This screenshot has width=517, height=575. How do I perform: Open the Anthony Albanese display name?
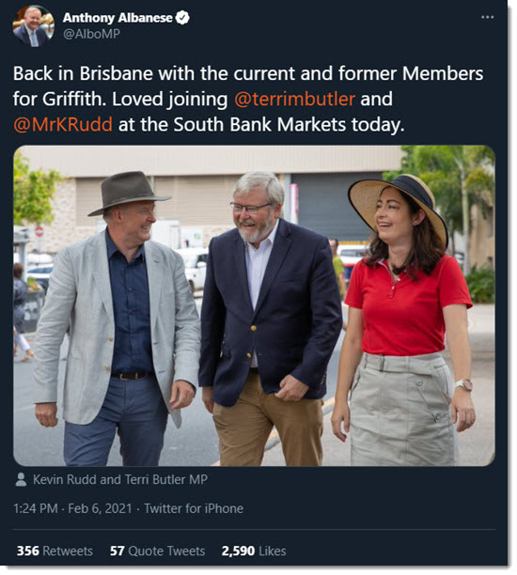coord(117,18)
